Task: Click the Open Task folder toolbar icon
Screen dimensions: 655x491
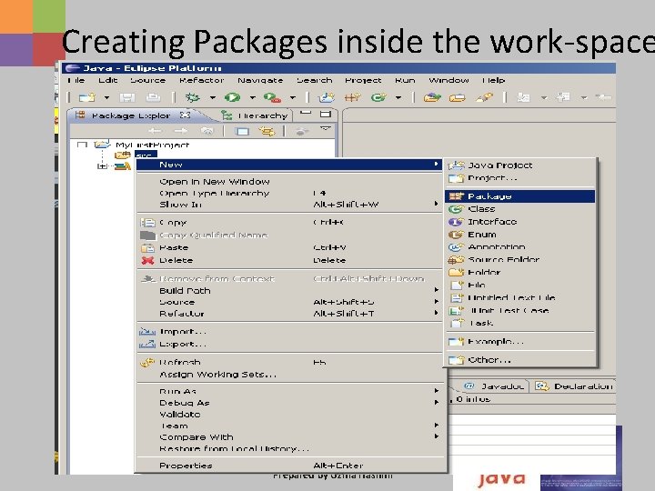Action: [458, 97]
